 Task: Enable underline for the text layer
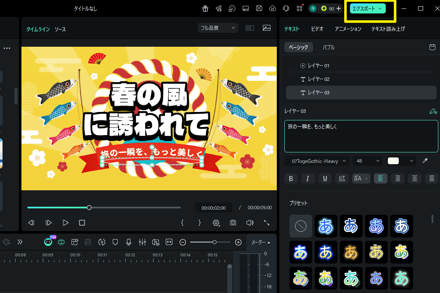[324, 178]
